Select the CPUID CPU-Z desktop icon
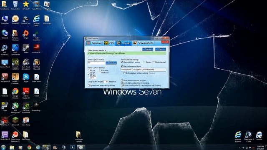Viewport: 267px width, 150px height. click(x=5, y=136)
